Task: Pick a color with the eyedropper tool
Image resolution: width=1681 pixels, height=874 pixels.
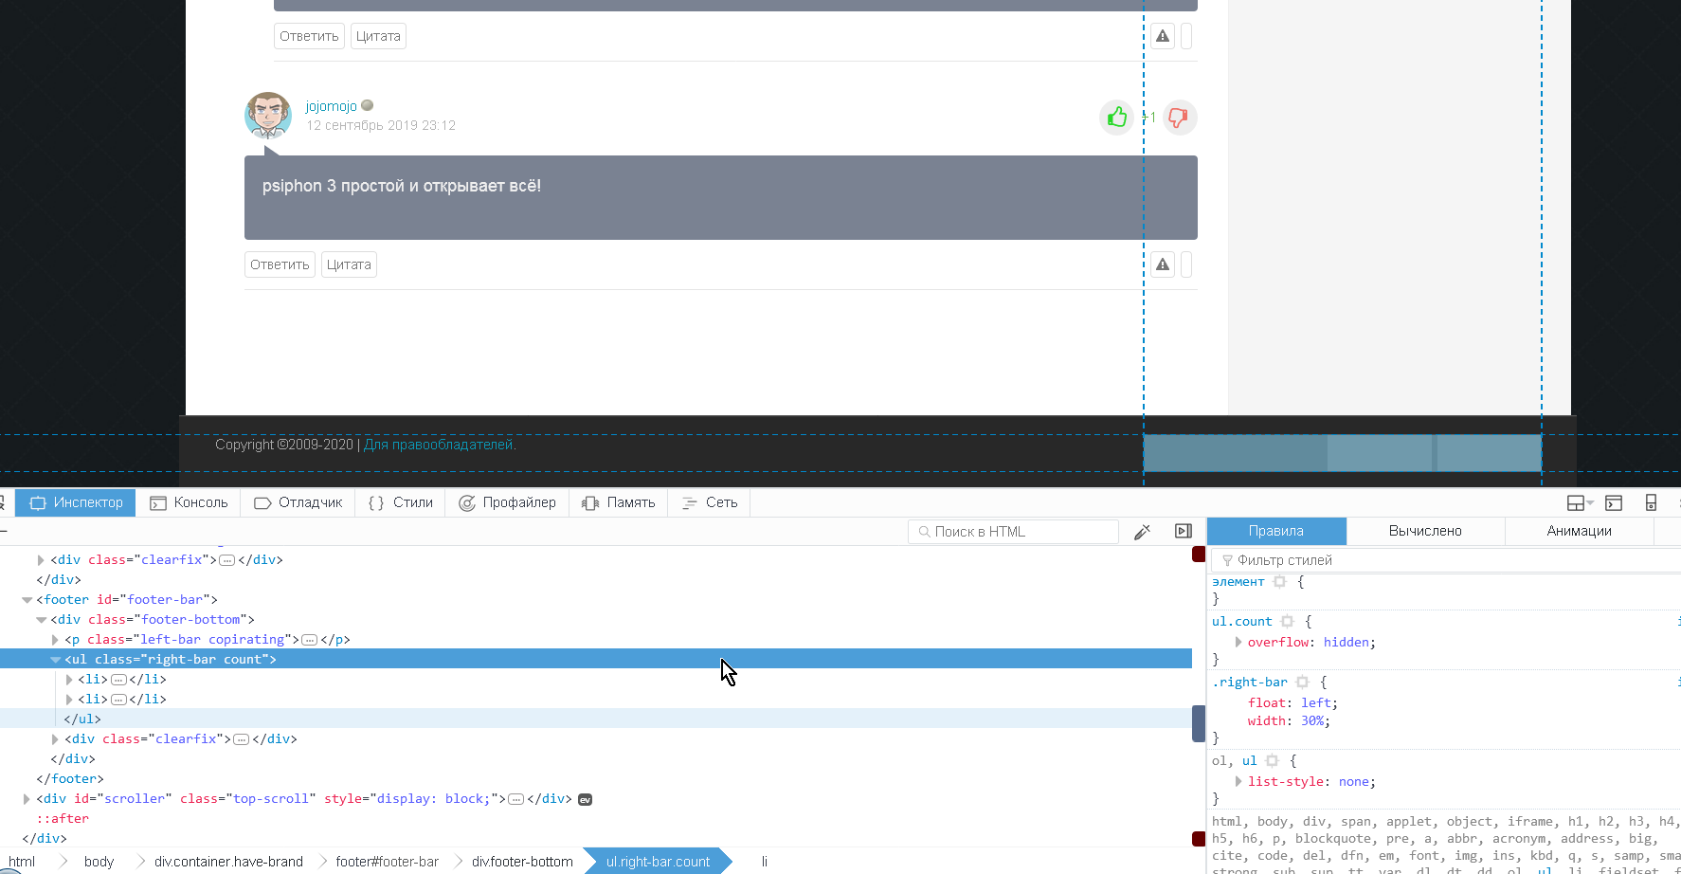Action: [1142, 532]
